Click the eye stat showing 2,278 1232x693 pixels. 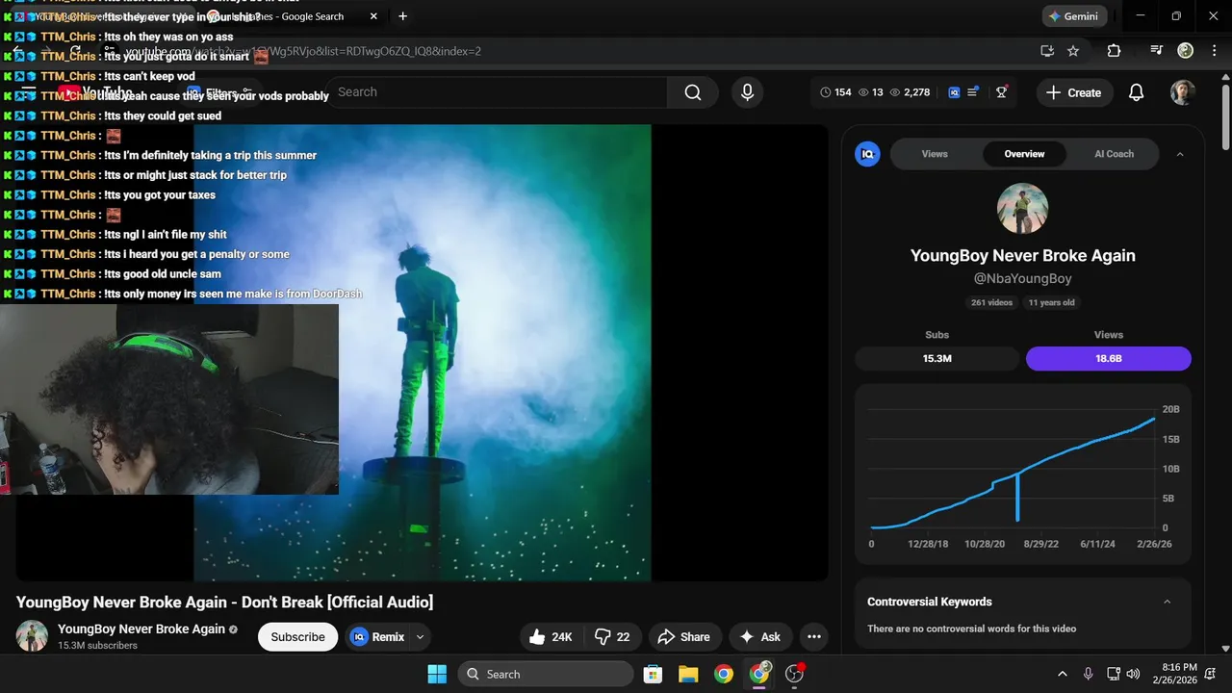click(x=910, y=92)
